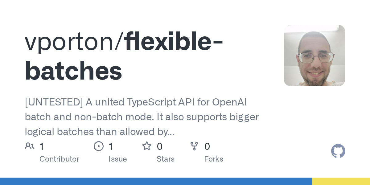The width and height of the screenshot is (370, 185).
Task: Click the [UNTESTED] tag in description
Action: coord(54,102)
